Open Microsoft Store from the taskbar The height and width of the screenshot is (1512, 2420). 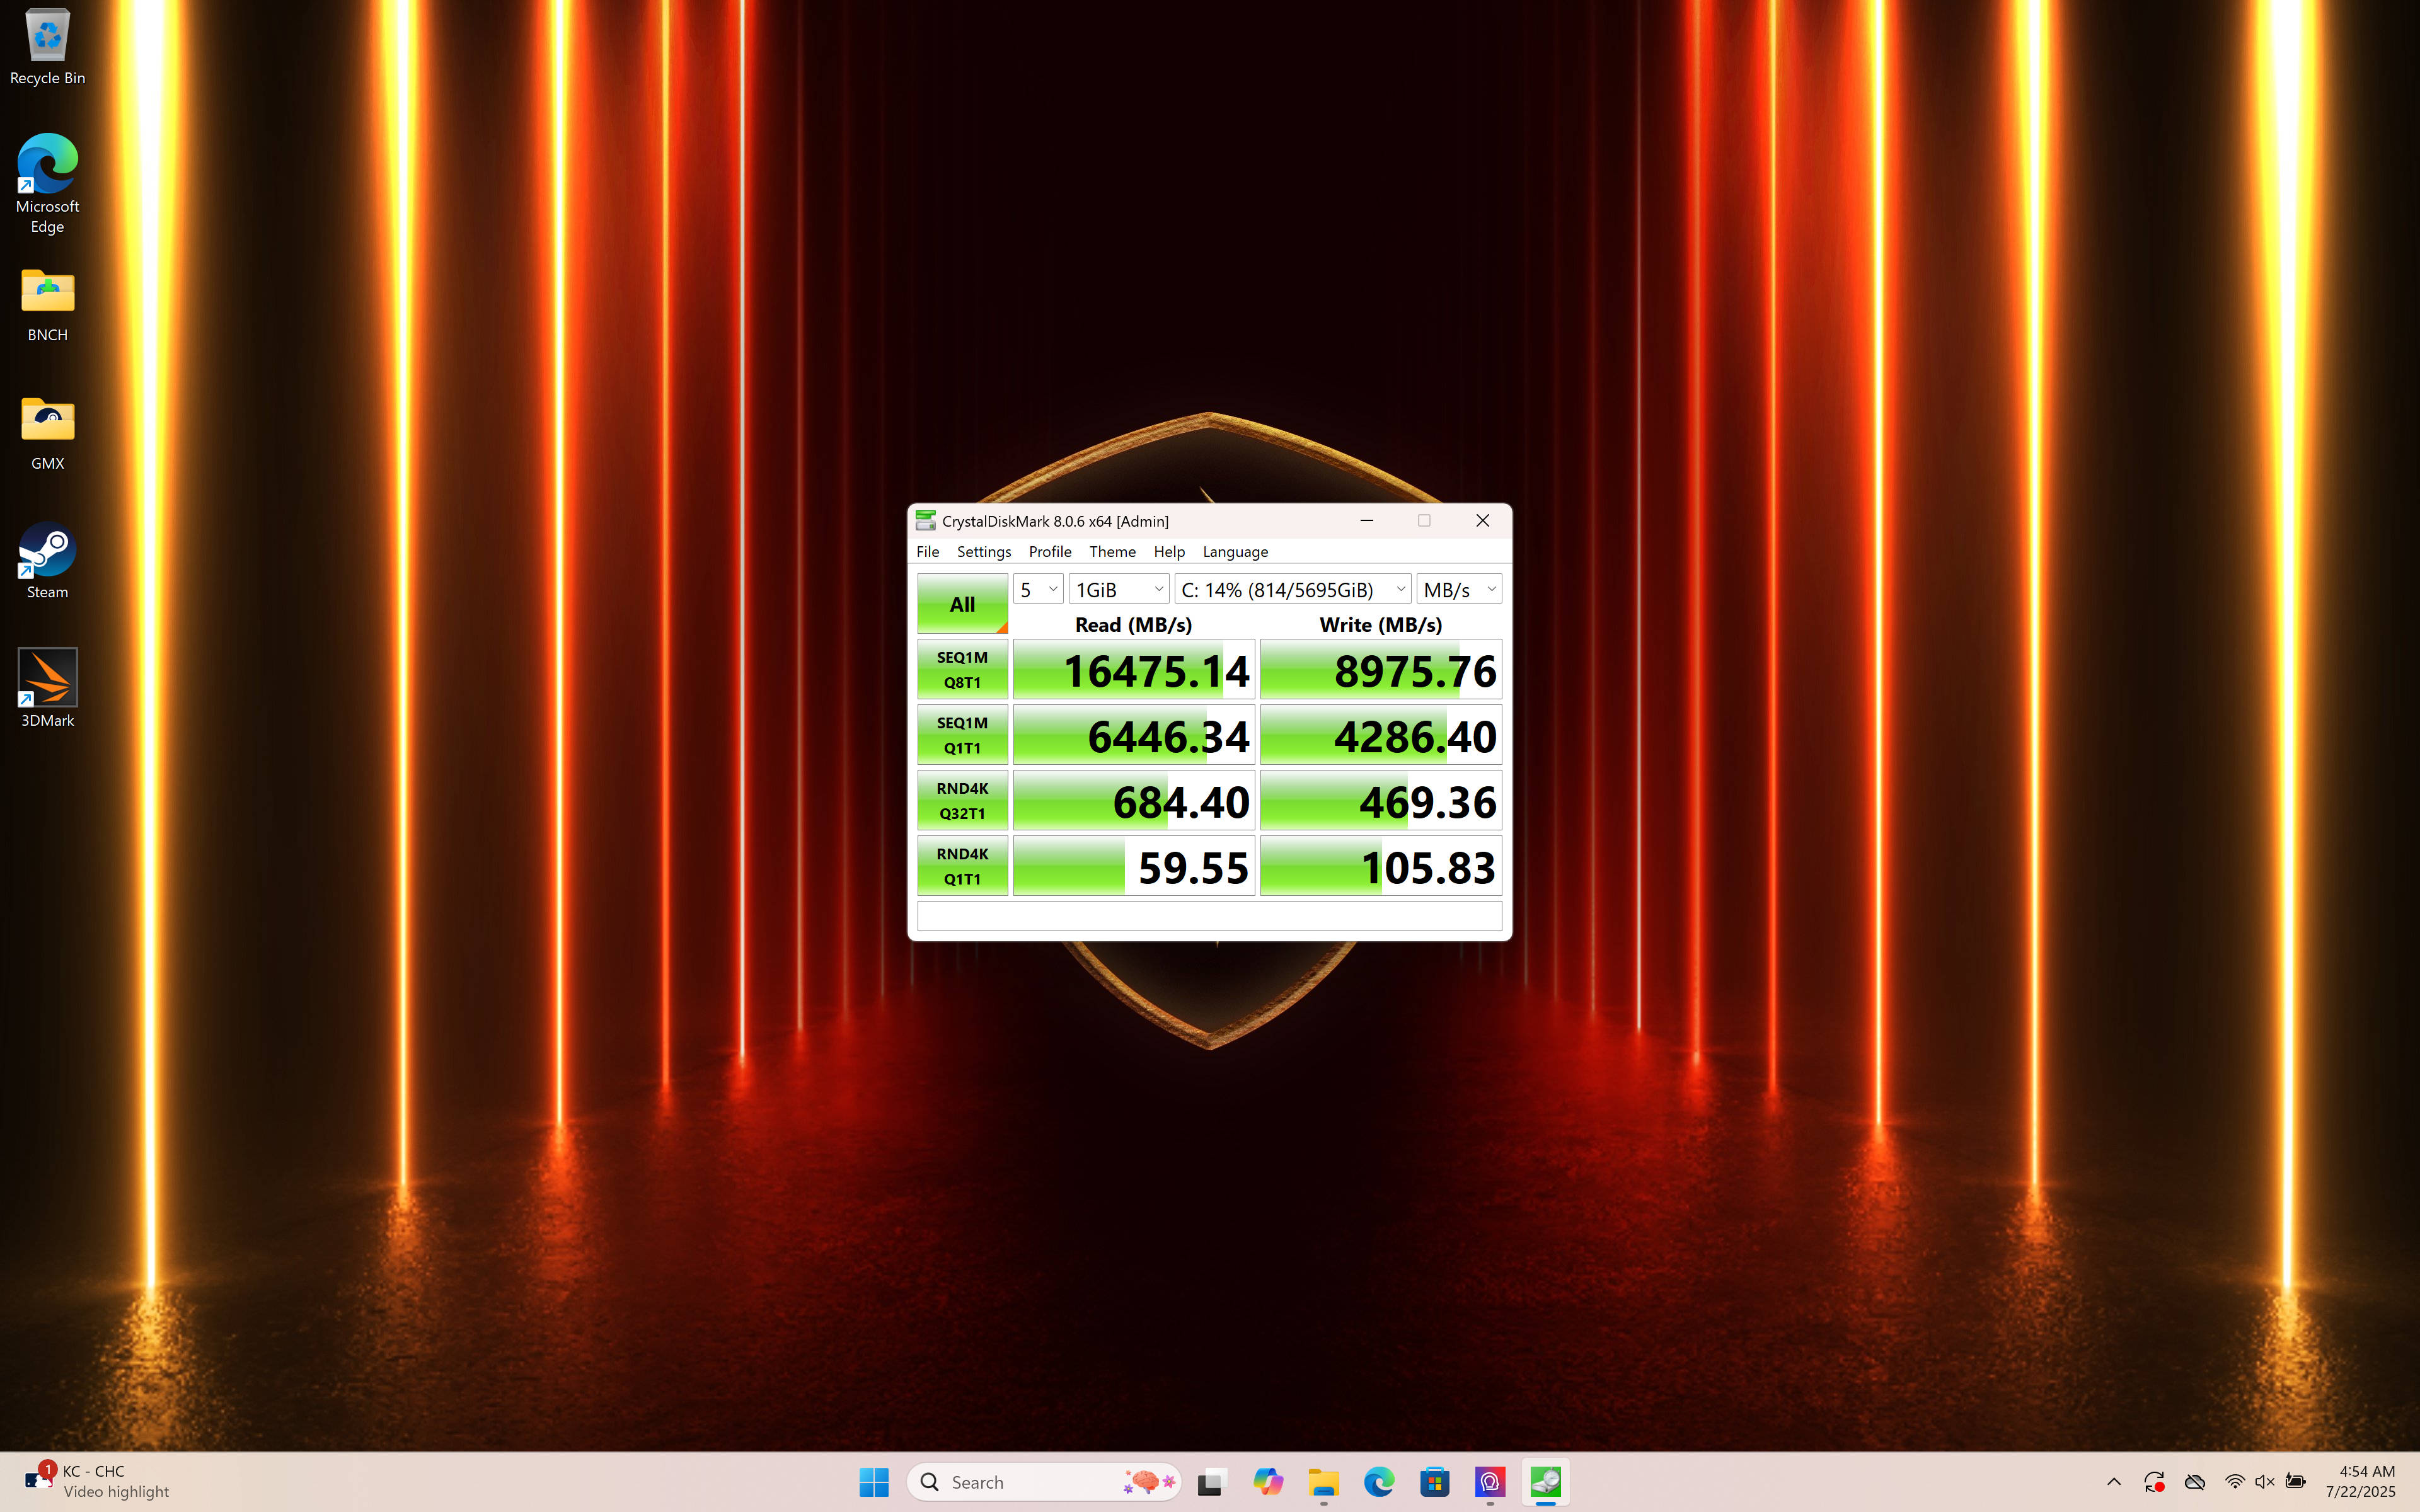coord(1435,1482)
